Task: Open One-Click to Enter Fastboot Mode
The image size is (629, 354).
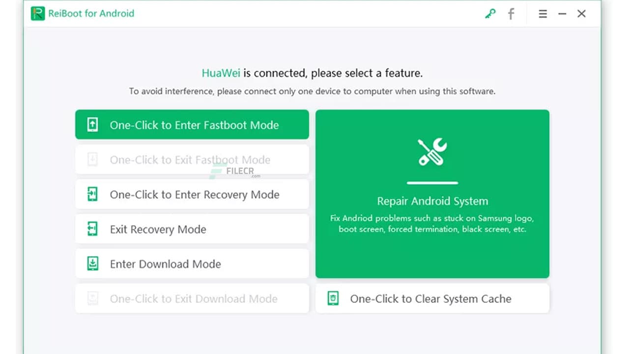Action: click(x=192, y=124)
